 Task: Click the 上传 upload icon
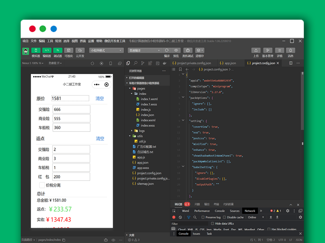(256, 51)
